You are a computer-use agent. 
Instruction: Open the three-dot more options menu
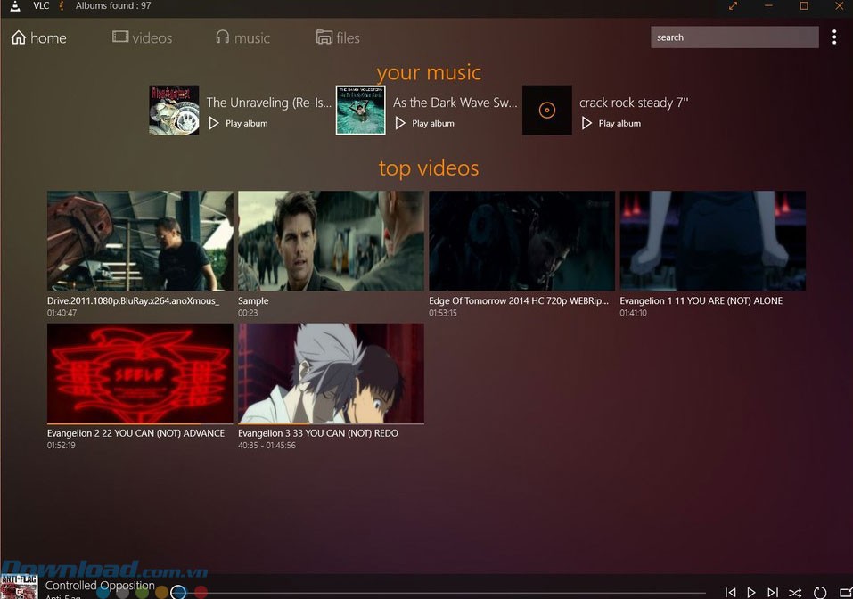click(834, 37)
